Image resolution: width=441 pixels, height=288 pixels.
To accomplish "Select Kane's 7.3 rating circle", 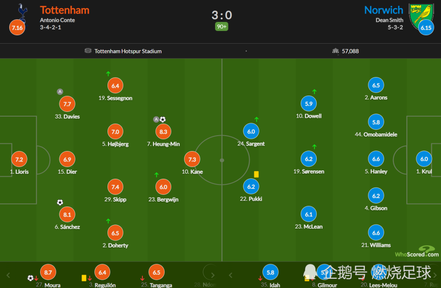I will [x=192, y=159].
